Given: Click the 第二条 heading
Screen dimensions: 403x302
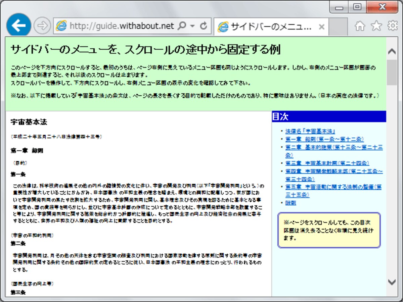Looking at the screenshot, I should point(18,243).
